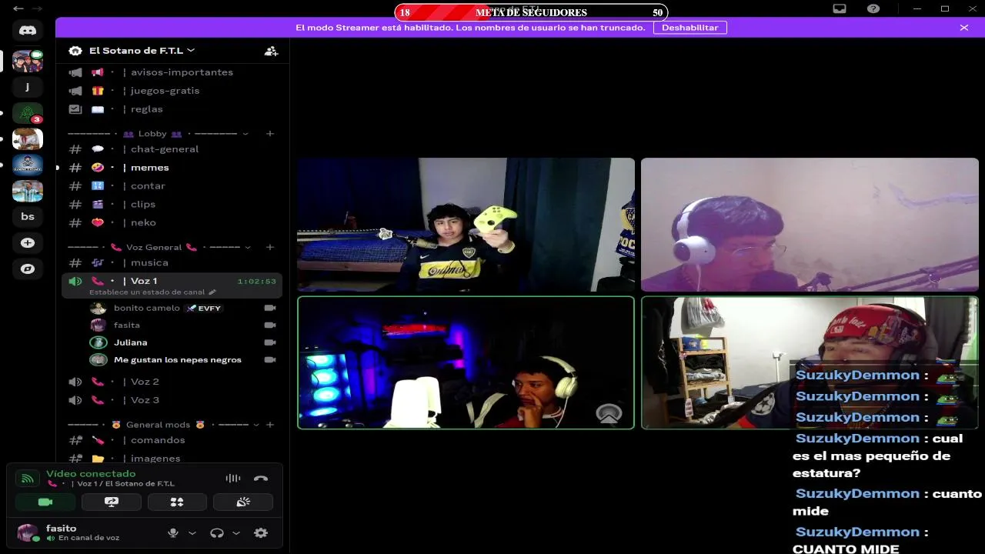Open noise suppression waveform settings

click(233, 479)
